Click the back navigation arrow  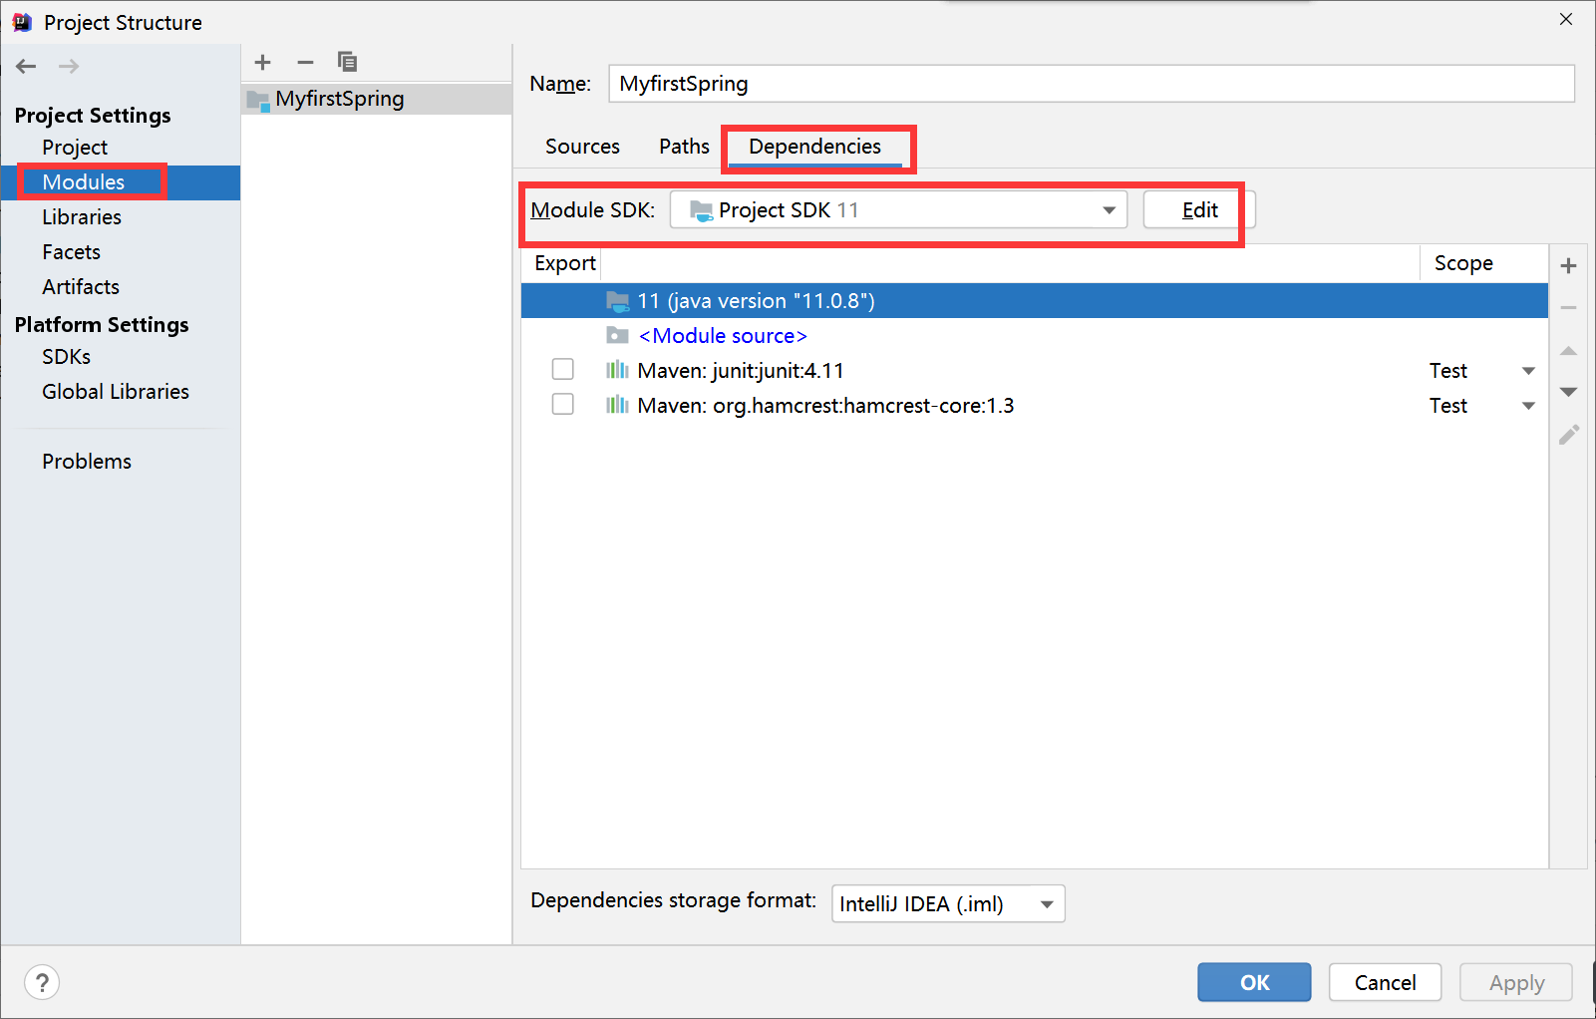[26, 66]
